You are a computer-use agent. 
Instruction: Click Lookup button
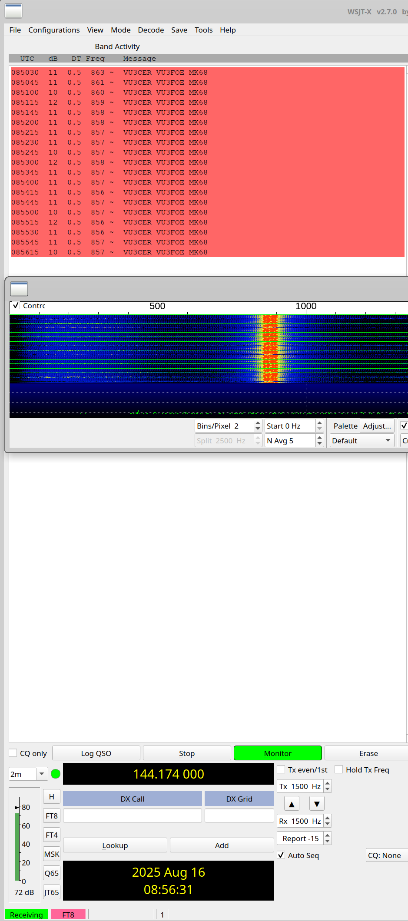(115, 845)
